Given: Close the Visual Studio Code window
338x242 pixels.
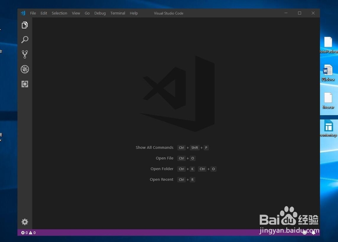Looking at the screenshot, I should pos(313,13).
